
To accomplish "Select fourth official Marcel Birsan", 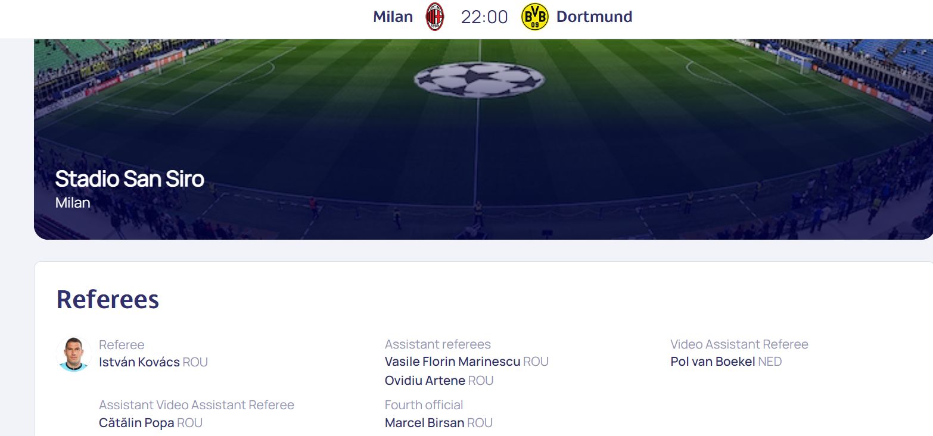I will pos(424,422).
